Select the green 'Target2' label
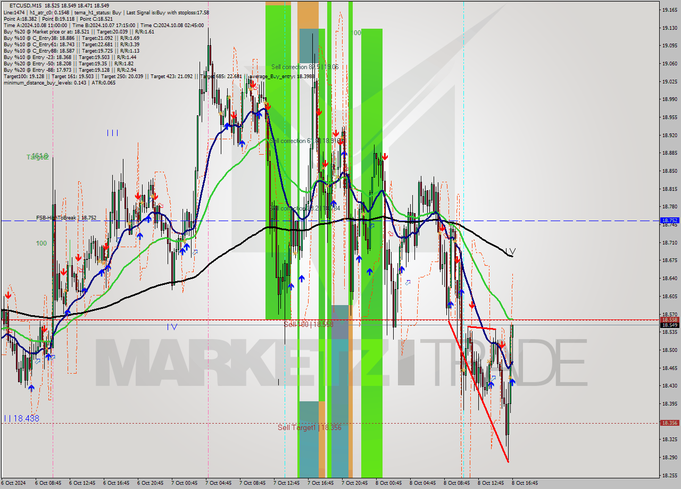Viewport: 681px width, 489px height. [38, 157]
